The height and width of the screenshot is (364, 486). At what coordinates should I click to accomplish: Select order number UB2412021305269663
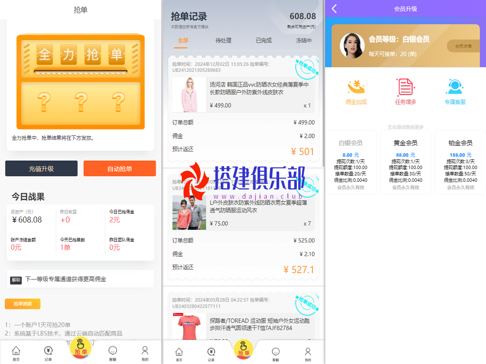[196, 71]
